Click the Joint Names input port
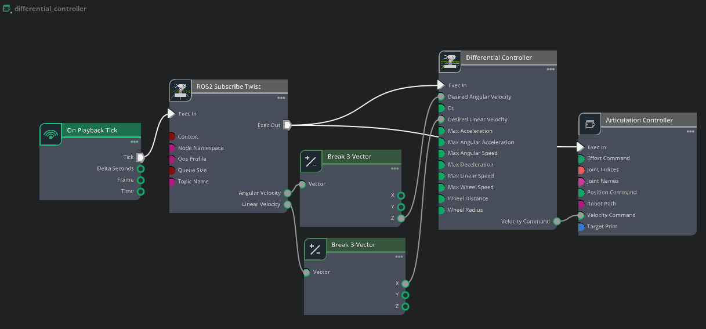 click(581, 181)
